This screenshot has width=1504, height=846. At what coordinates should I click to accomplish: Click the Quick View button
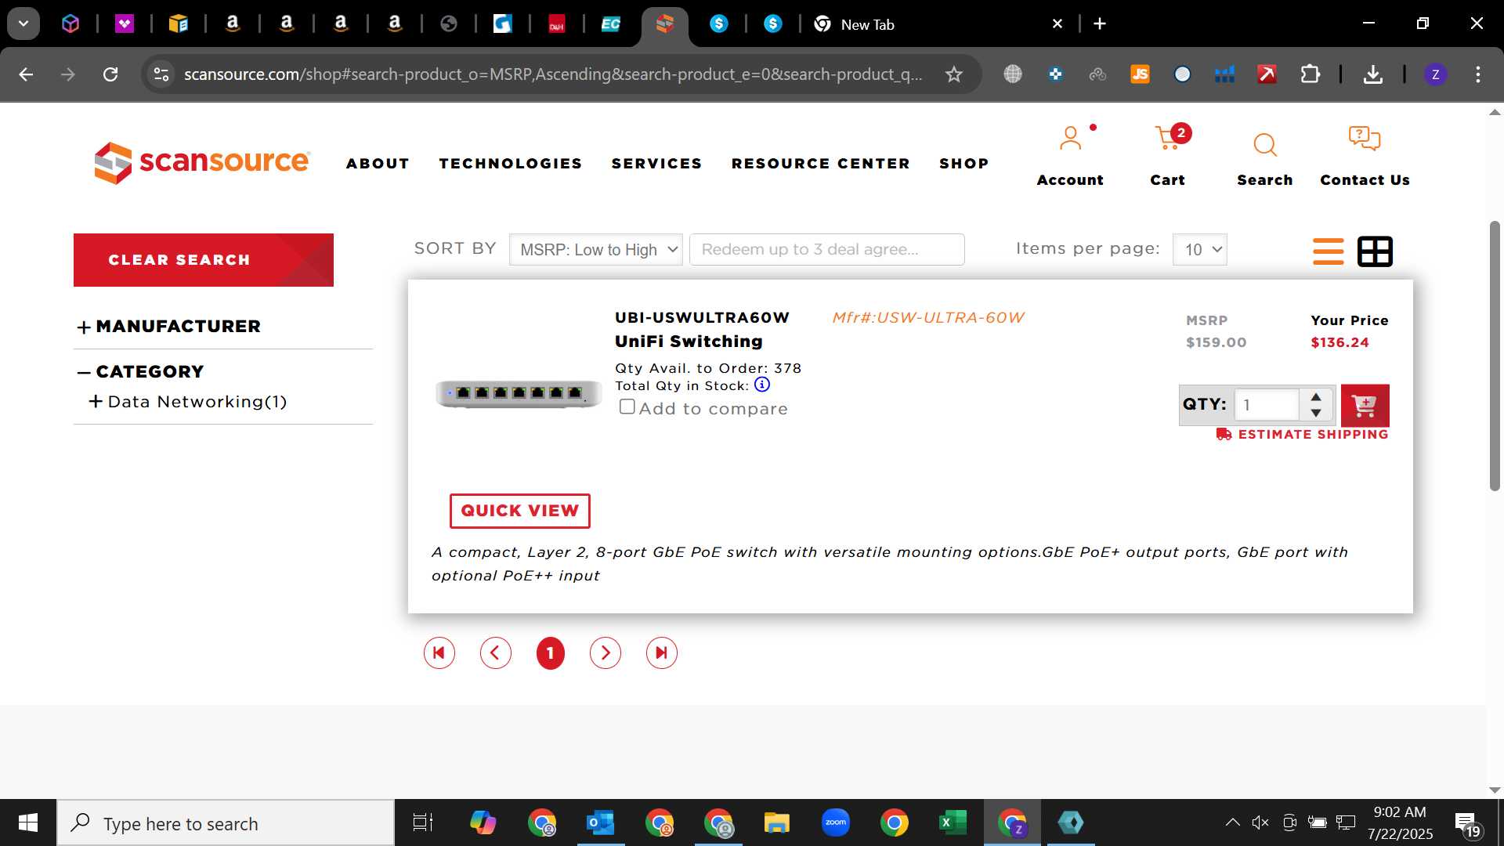(519, 511)
